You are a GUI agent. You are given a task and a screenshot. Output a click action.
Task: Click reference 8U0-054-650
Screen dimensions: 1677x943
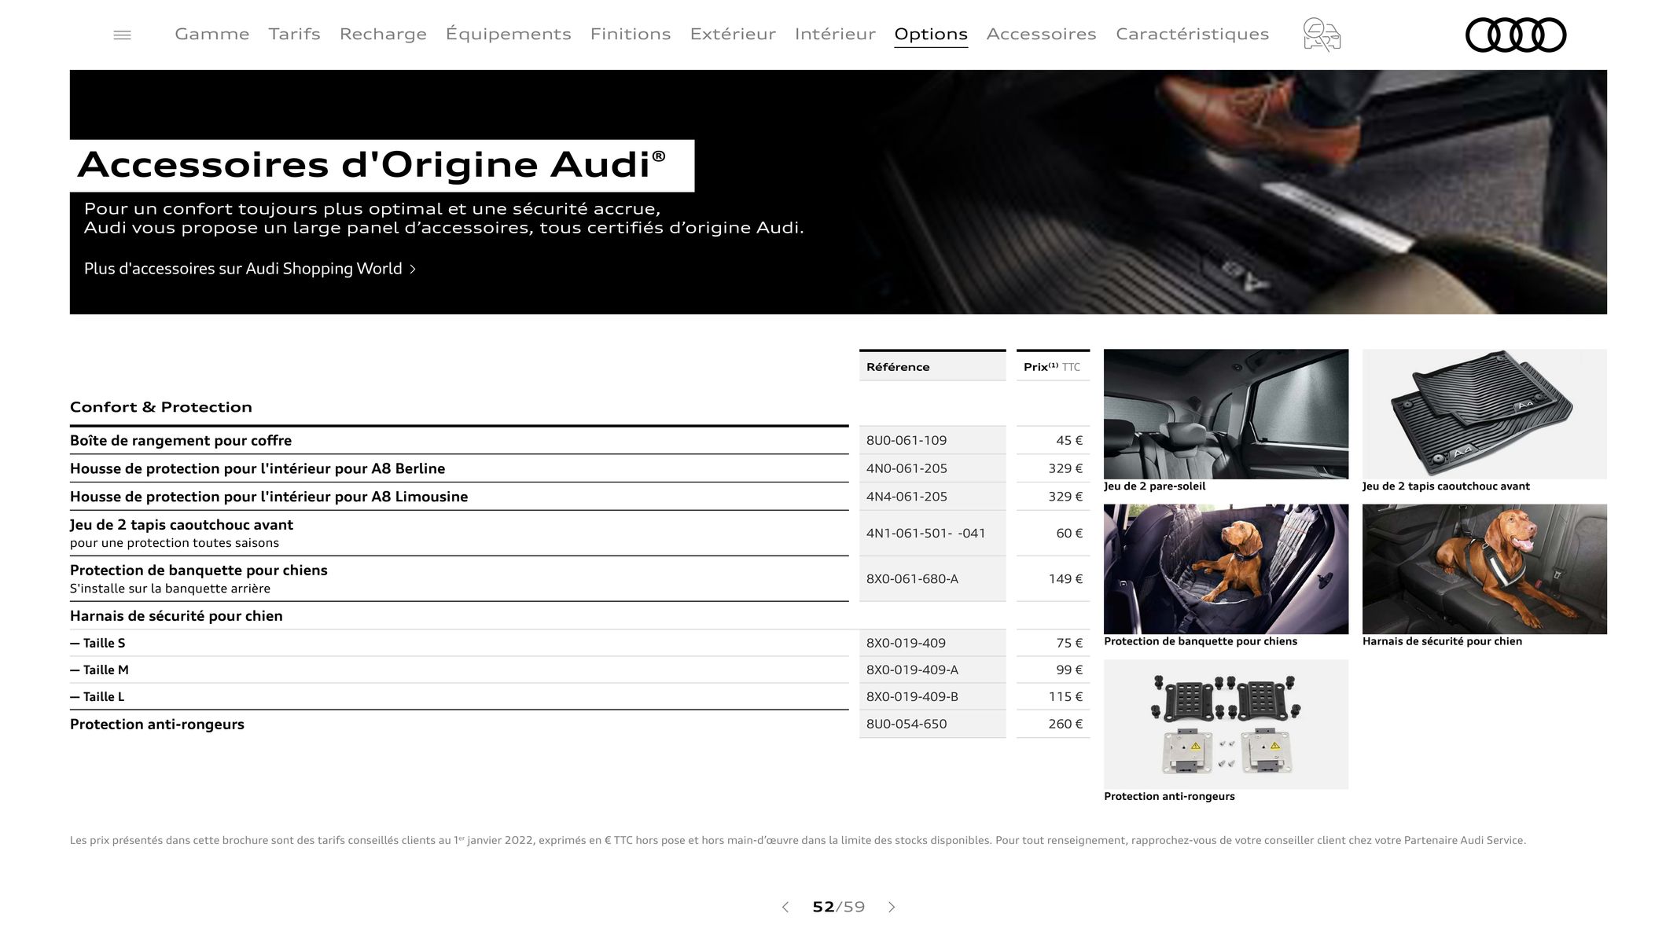coord(907,724)
